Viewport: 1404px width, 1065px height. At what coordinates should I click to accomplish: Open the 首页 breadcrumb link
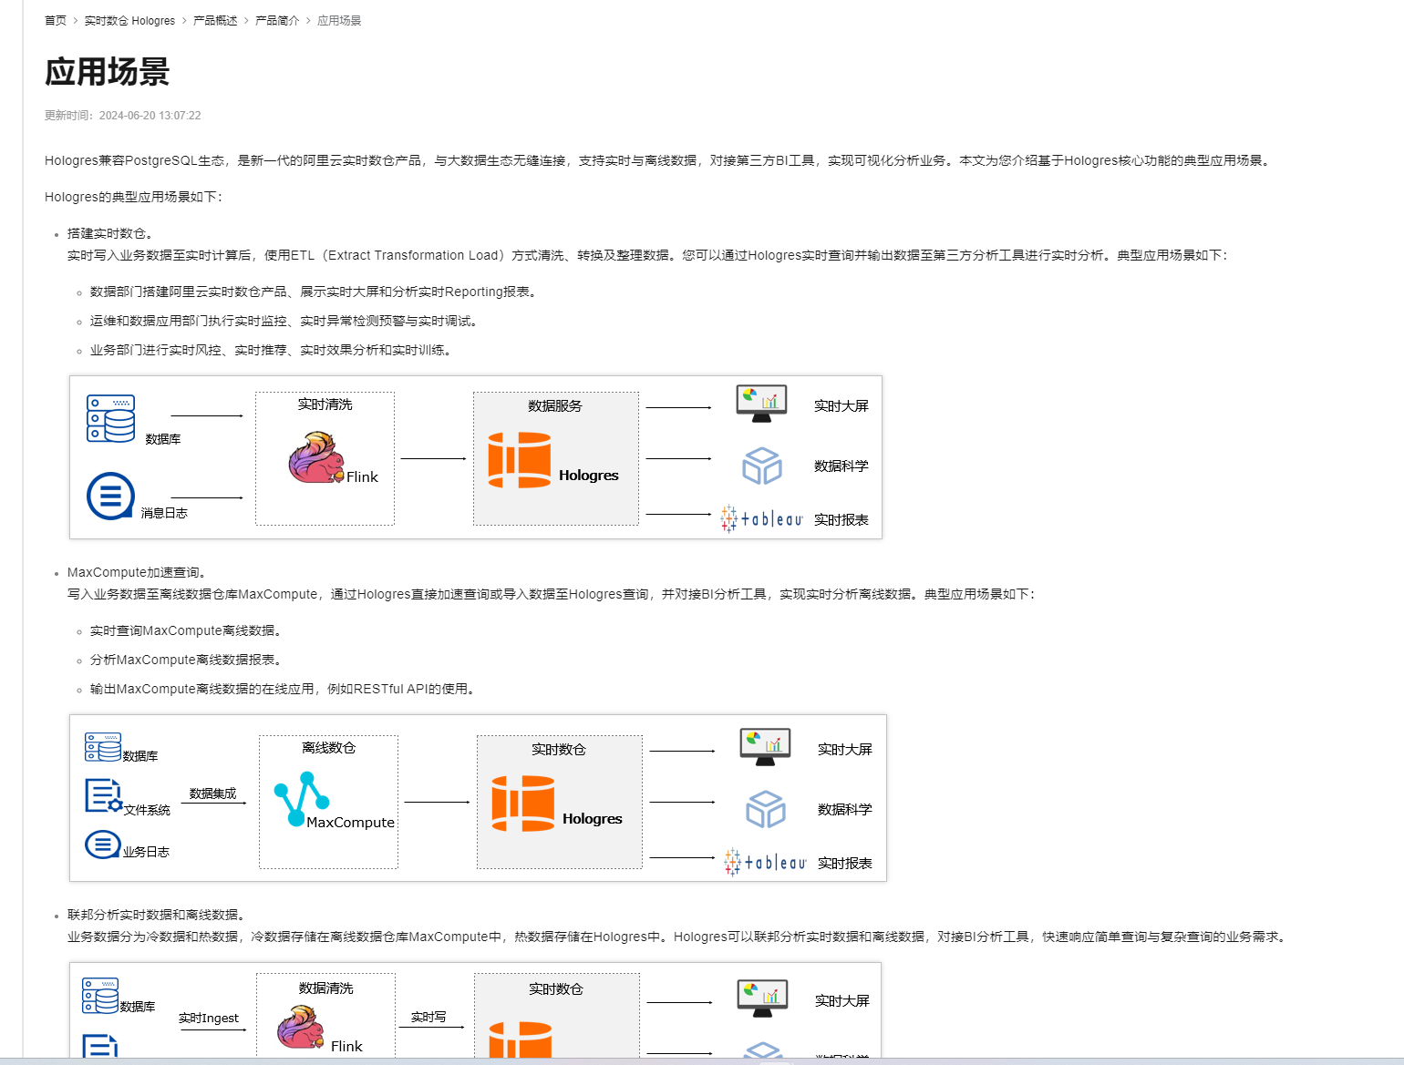[x=56, y=20]
